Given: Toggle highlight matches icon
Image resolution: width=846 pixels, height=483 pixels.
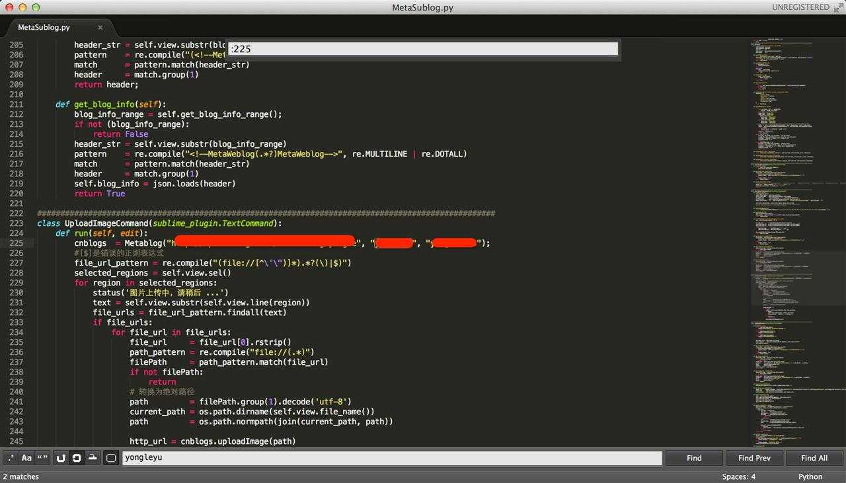Looking at the screenshot, I should point(111,458).
